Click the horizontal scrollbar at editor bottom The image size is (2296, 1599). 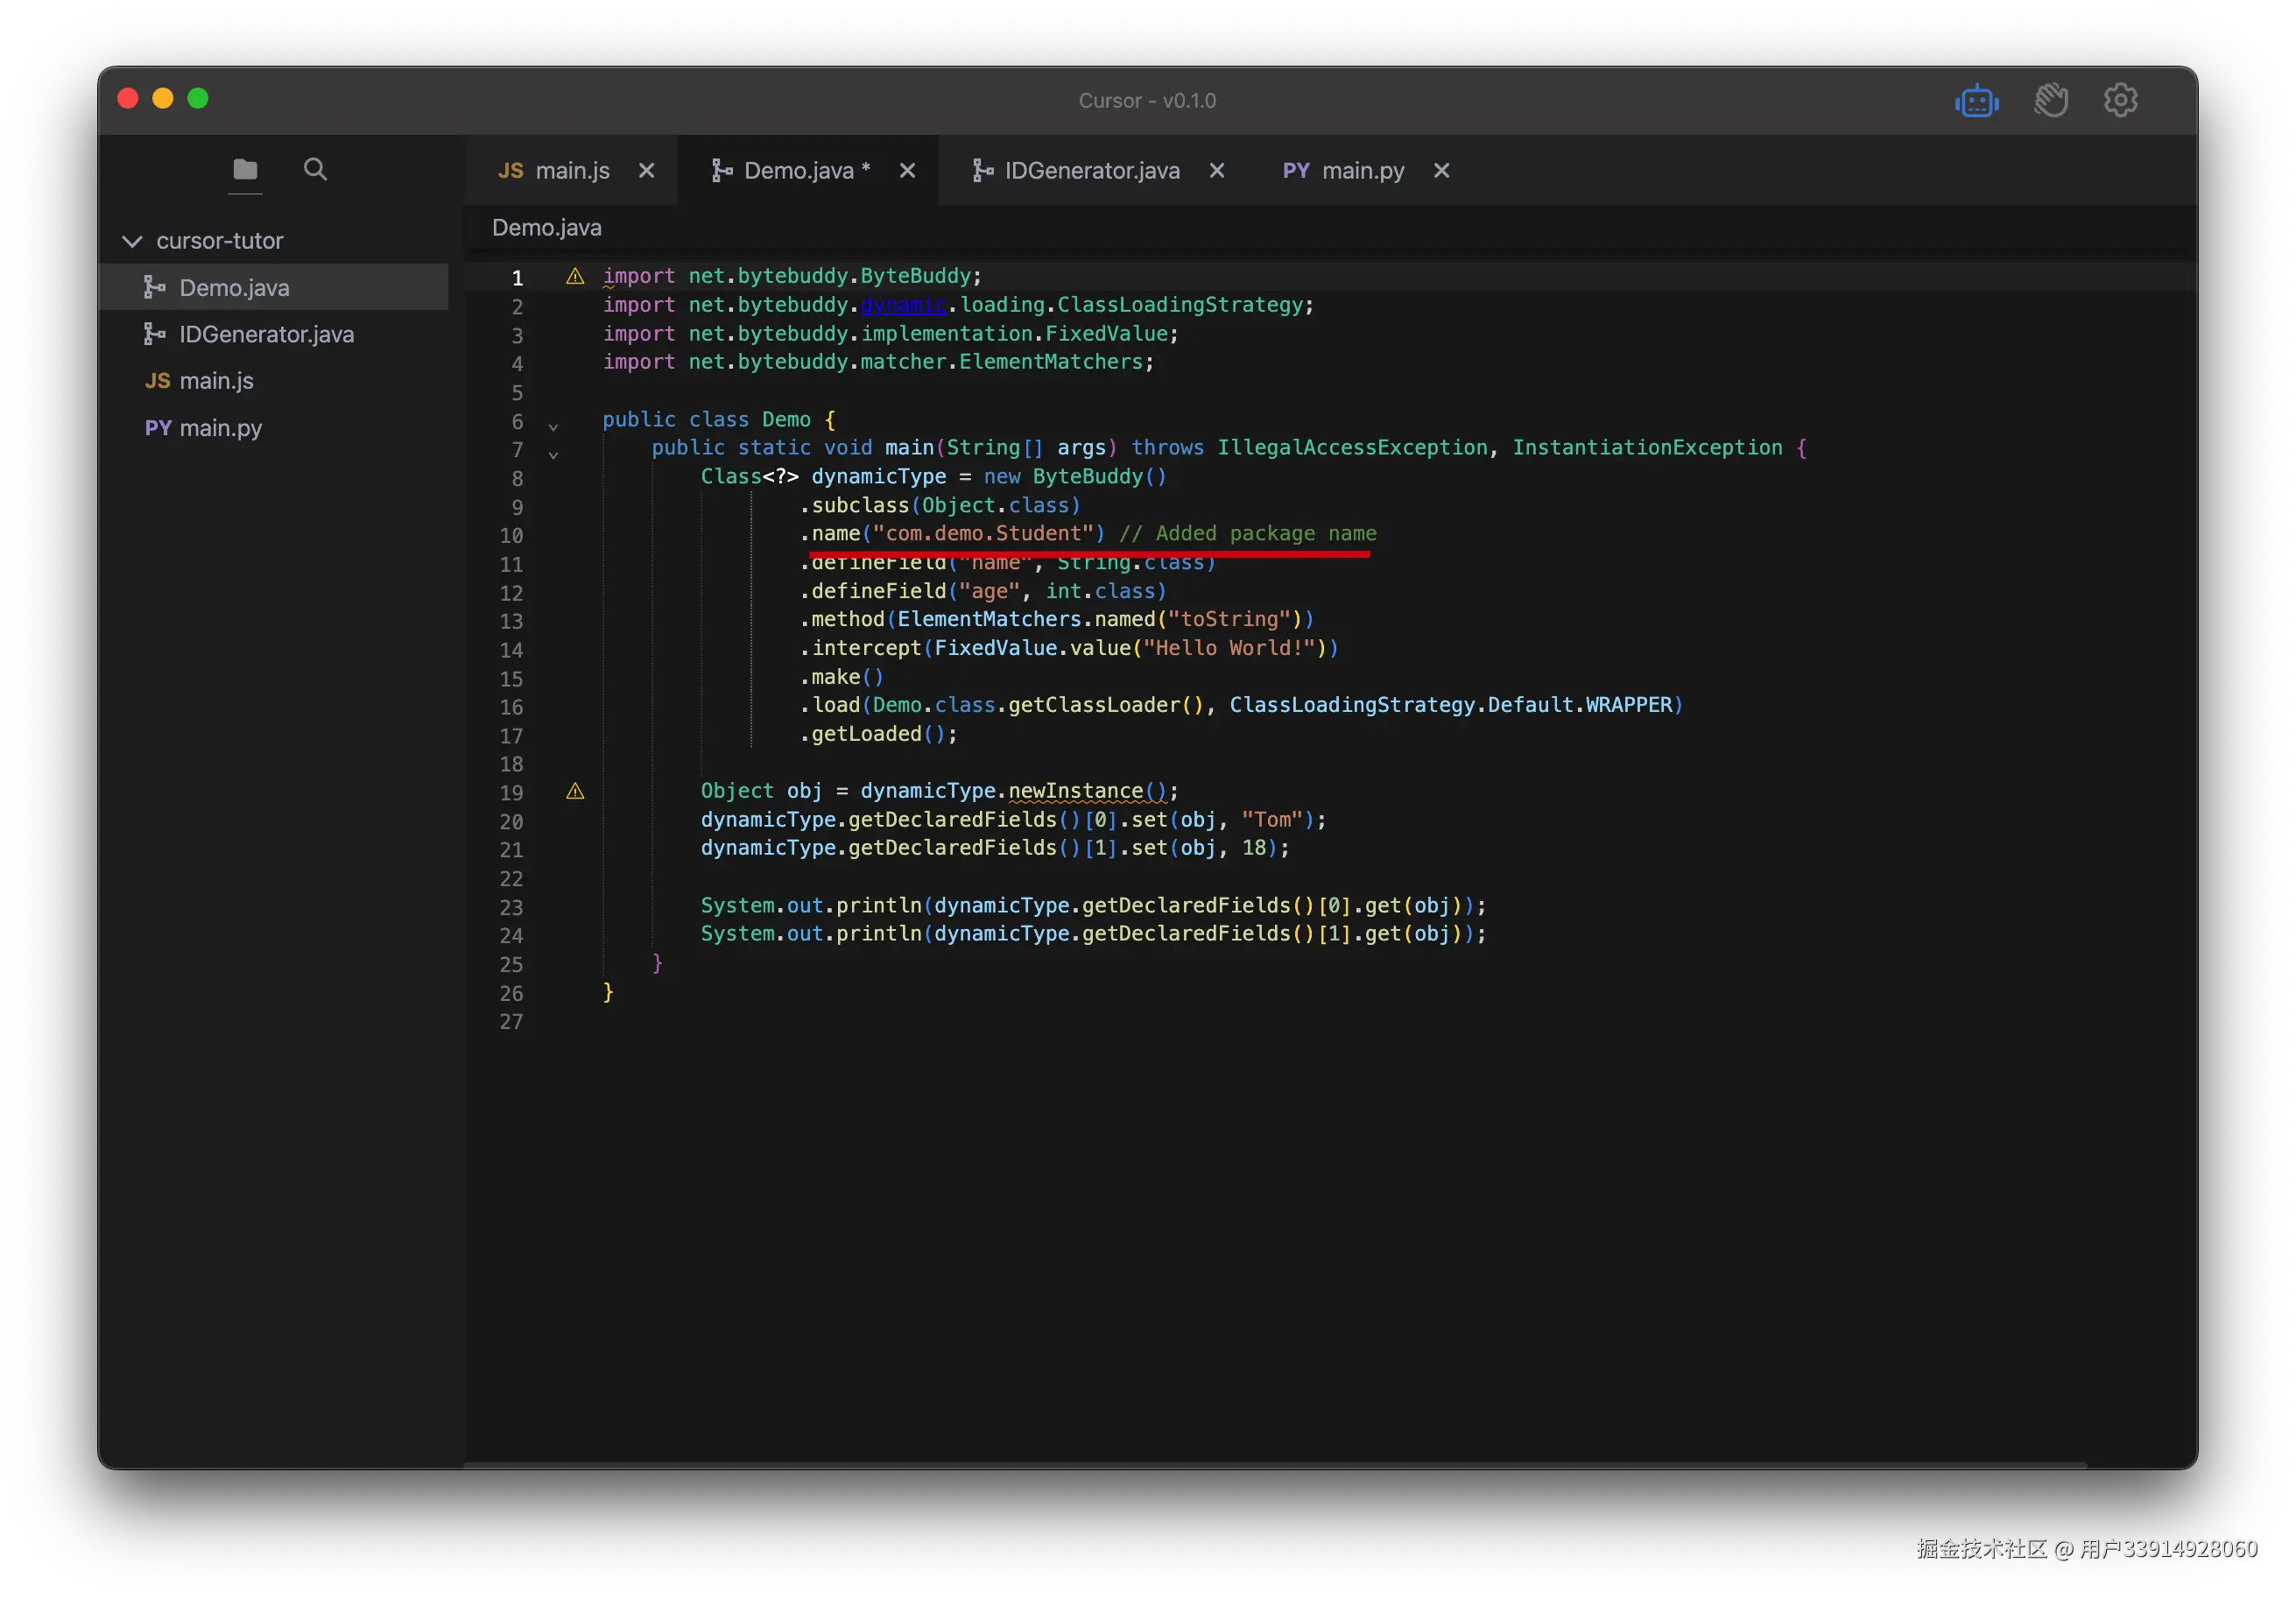pos(1274,1465)
